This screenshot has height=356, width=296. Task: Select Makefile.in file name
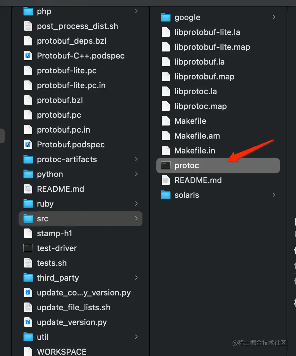195,150
